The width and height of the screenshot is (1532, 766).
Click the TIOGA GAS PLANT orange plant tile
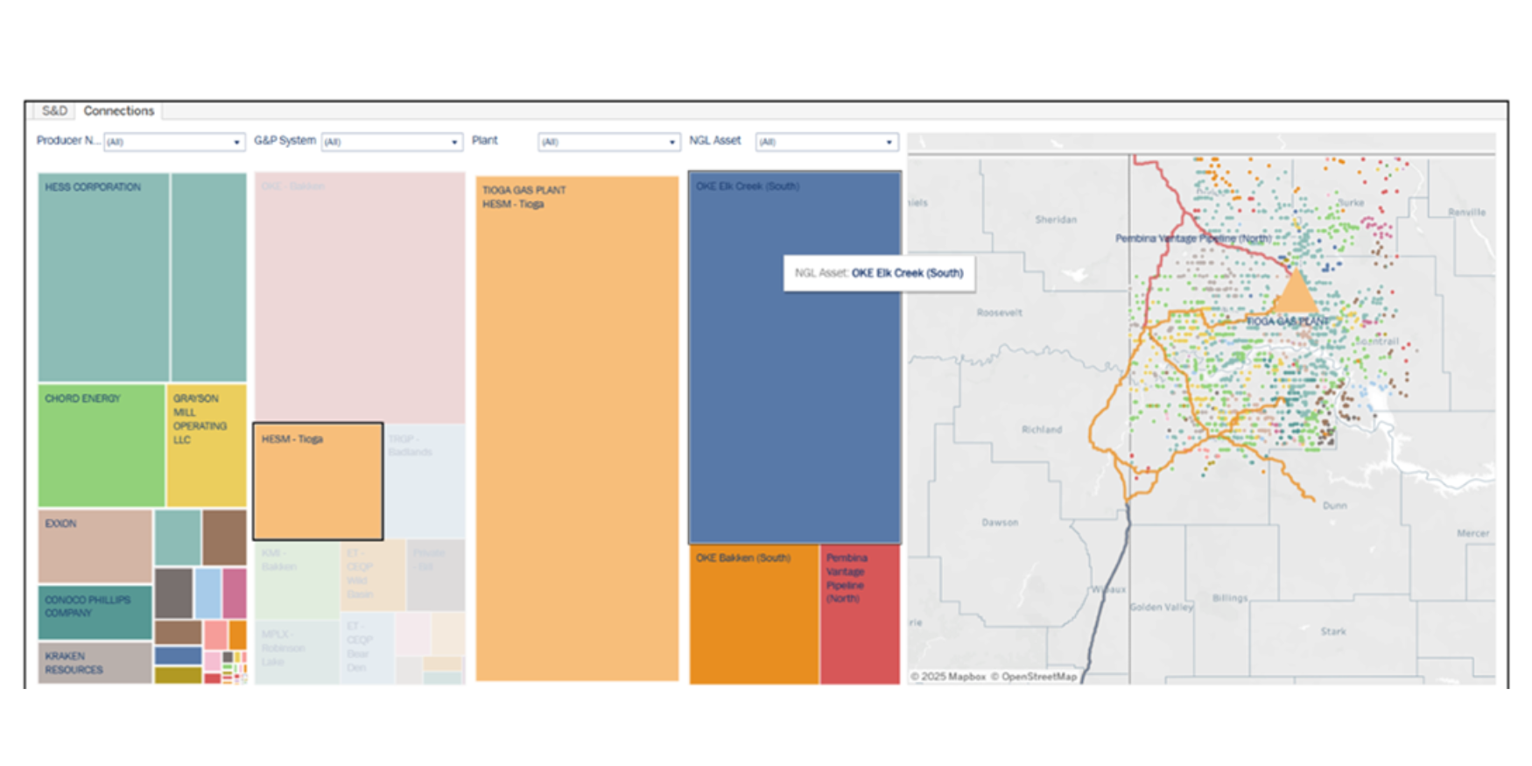577,429
